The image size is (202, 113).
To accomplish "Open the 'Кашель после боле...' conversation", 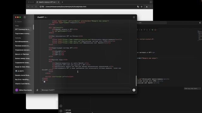I will tap(23, 75).
